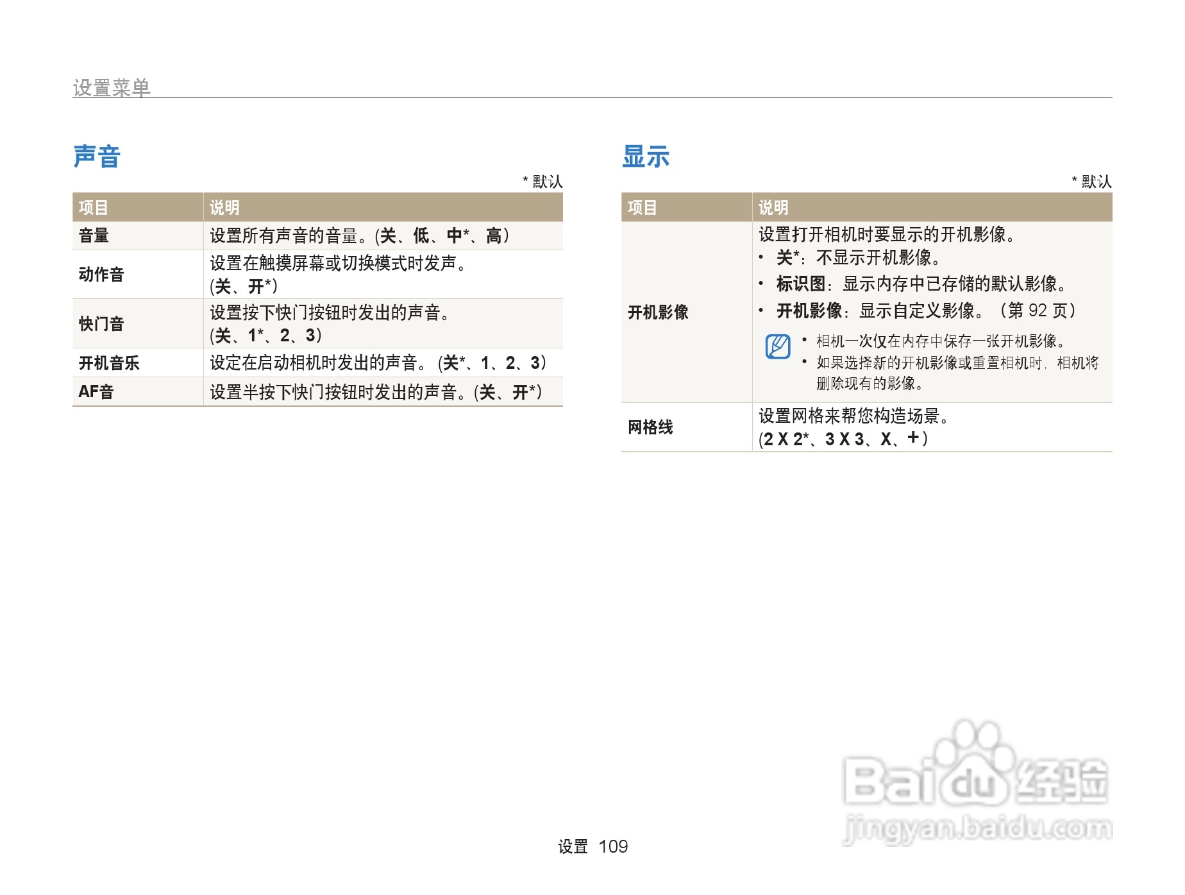Click the text 设置网格来帮您构造场景
Screen dimensions: 1185x895
(854, 416)
